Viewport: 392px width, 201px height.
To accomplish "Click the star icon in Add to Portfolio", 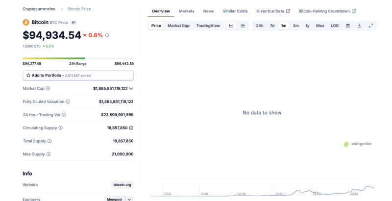I will (x=28, y=75).
